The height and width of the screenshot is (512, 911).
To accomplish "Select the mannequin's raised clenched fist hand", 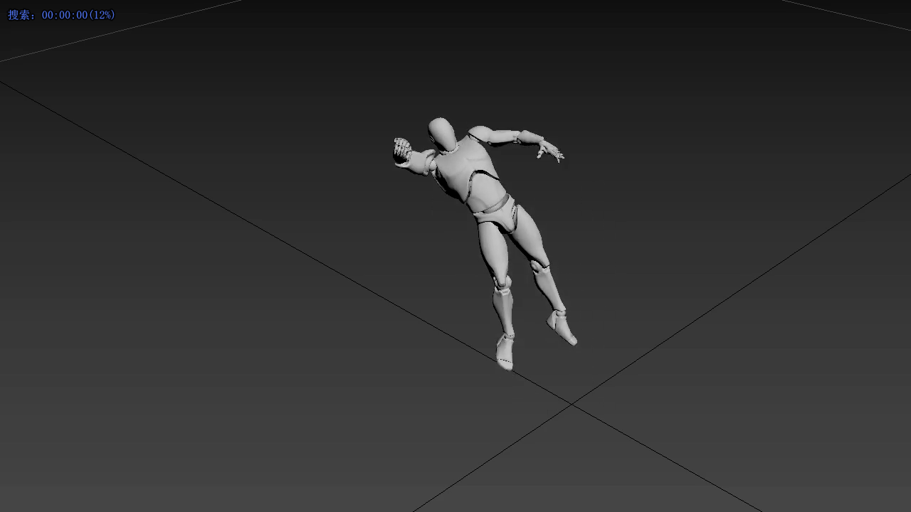I will click(403, 151).
